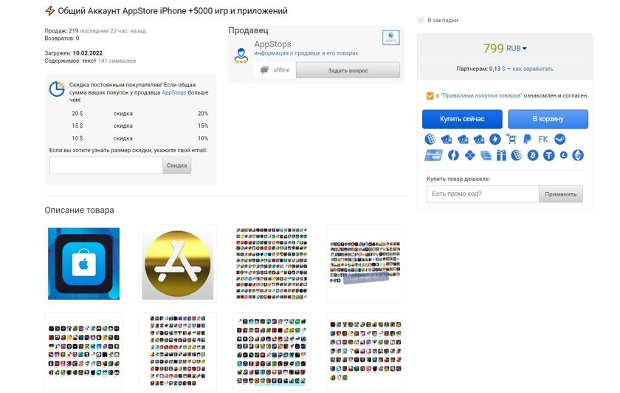
Task: Click the 'Скидка' button
Action: click(x=176, y=165)
